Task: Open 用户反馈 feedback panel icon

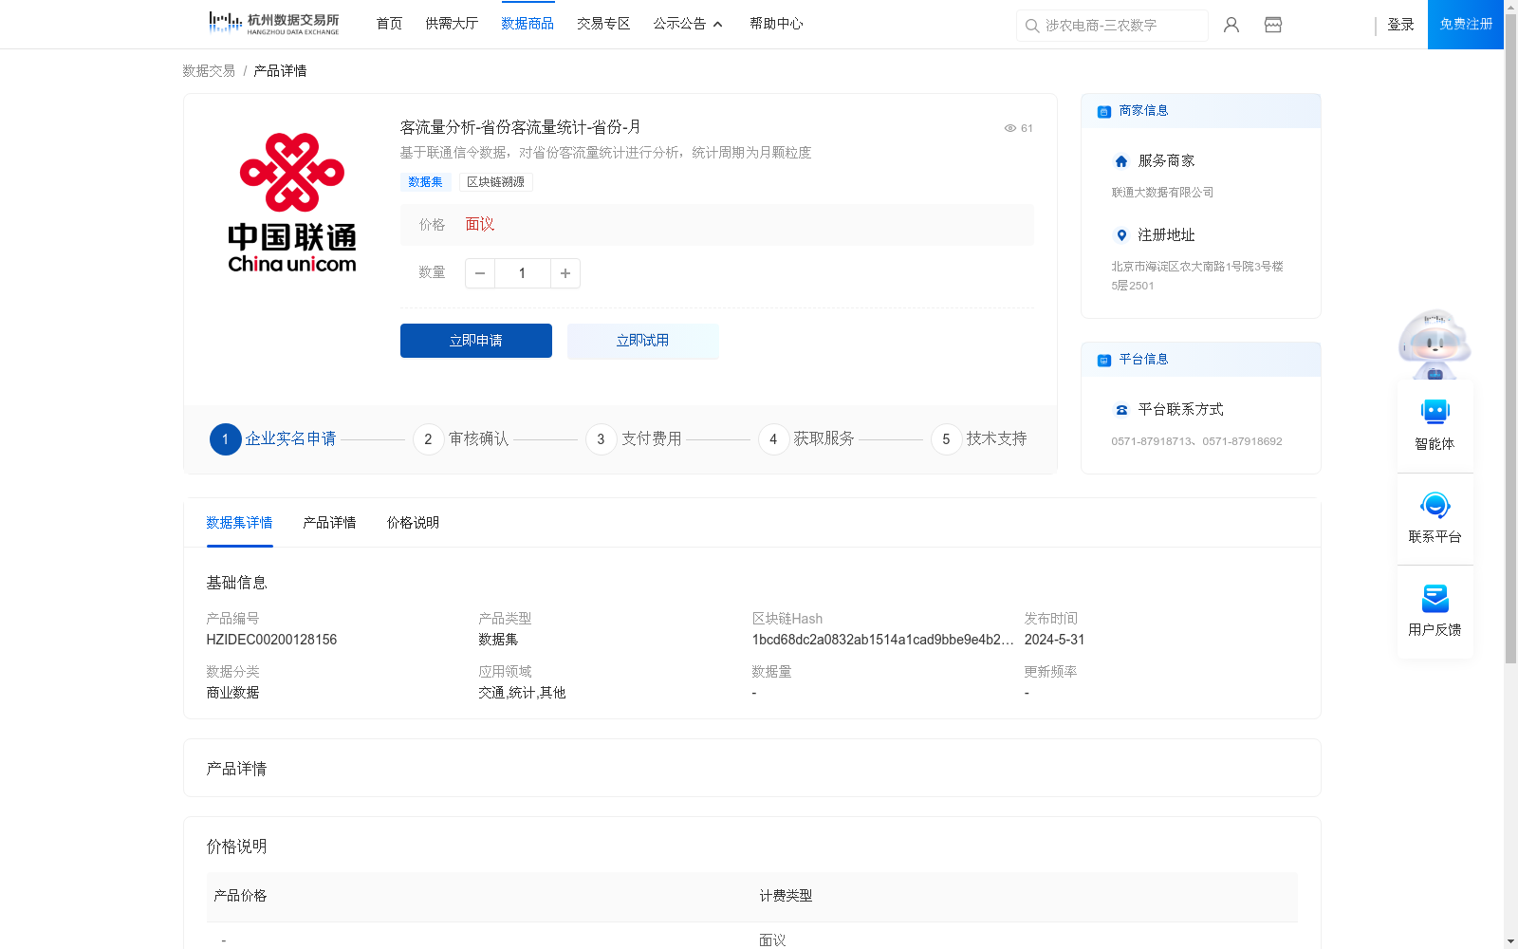Action: coord(1435,599)
